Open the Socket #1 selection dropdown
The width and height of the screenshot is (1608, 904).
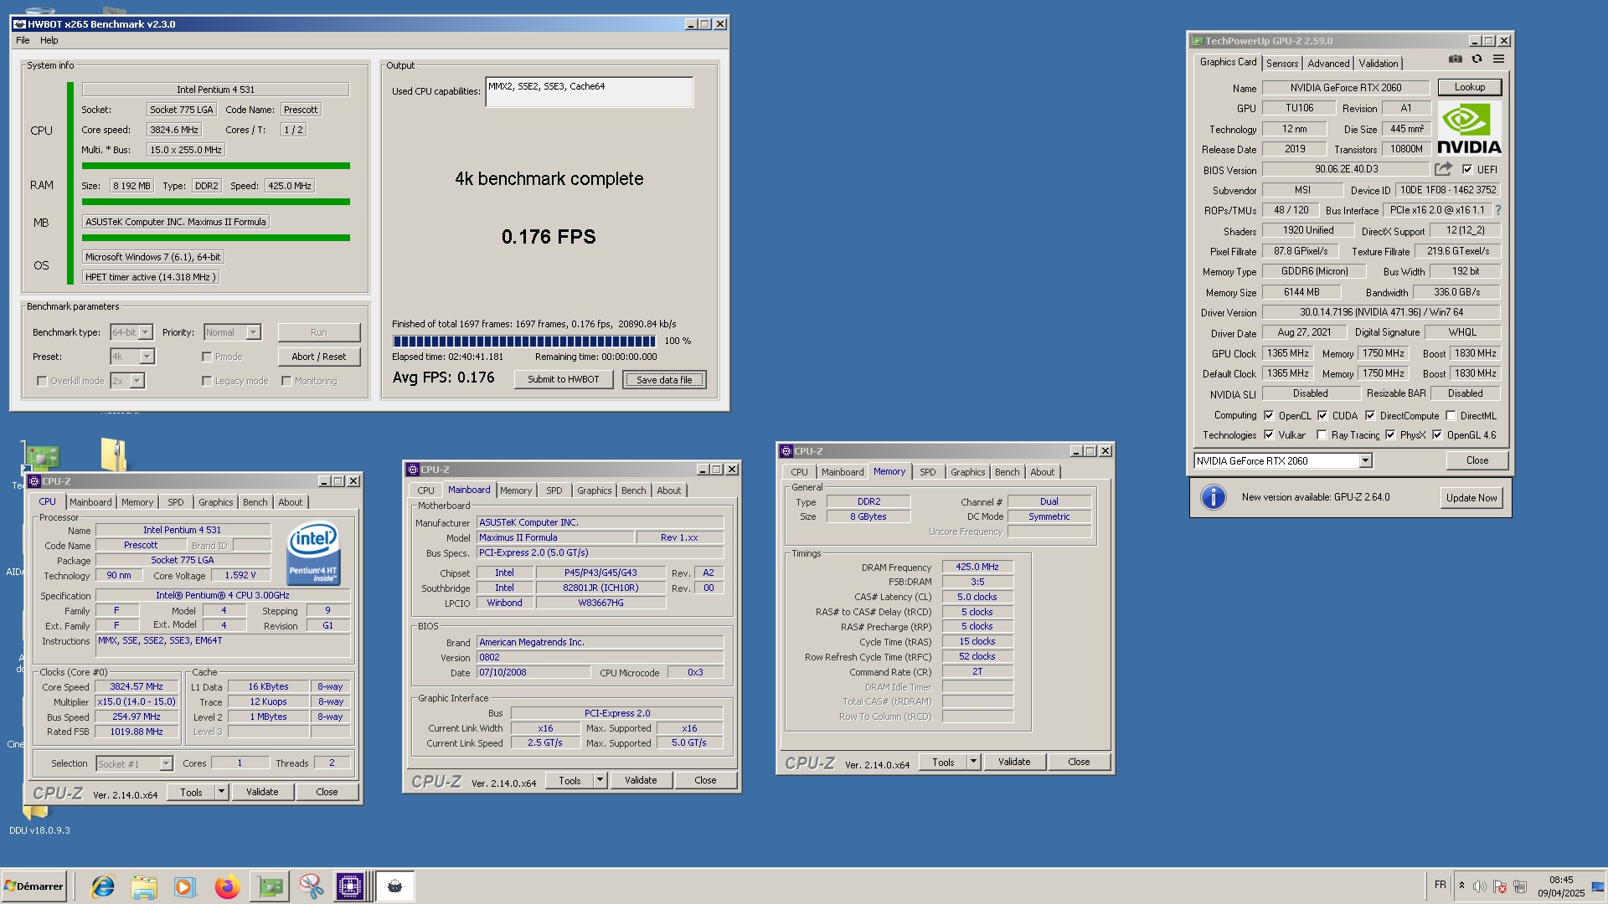[x=134, y=763]
